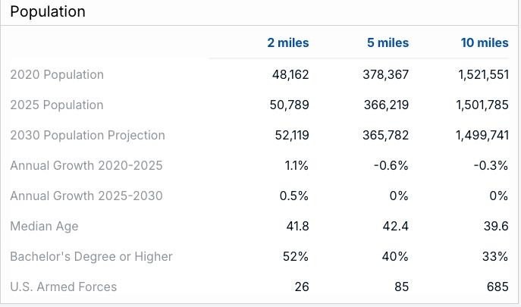521x307 pixels.
Task: Click the 378,367 population value
Action: (386, 74)
